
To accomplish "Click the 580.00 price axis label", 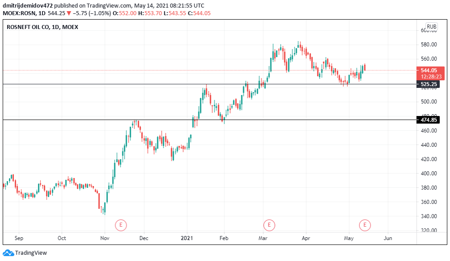I will [x=429, y=45].
